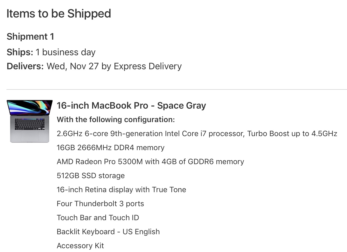Click the Turbo Boost up to 4.5GHz text

click(292, 133)
